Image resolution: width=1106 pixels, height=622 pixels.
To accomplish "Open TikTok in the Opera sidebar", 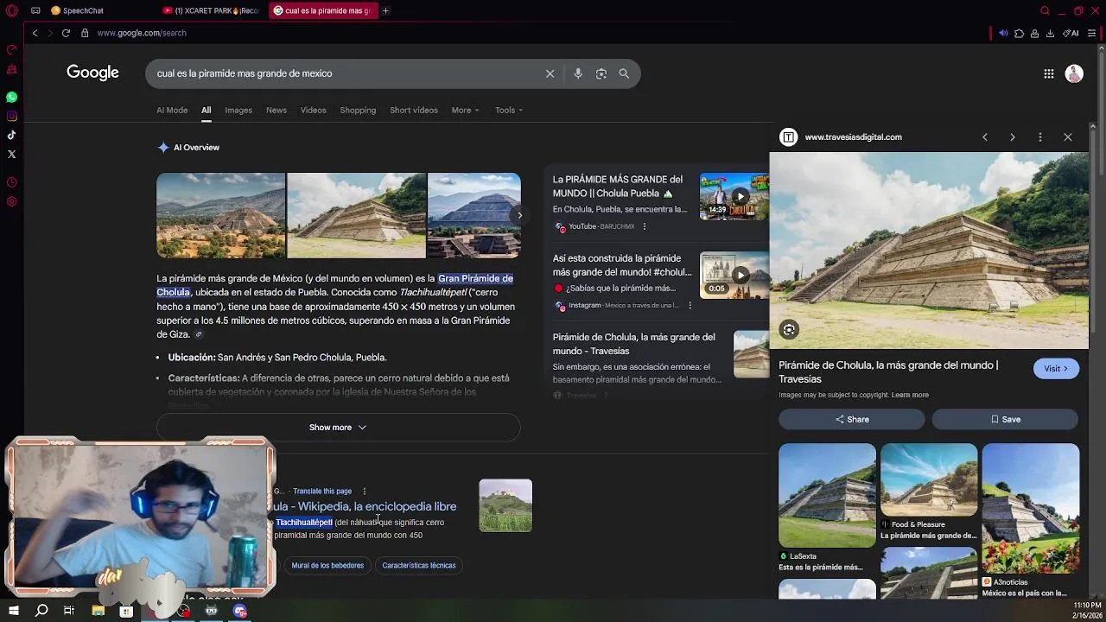I will [11, 135].
